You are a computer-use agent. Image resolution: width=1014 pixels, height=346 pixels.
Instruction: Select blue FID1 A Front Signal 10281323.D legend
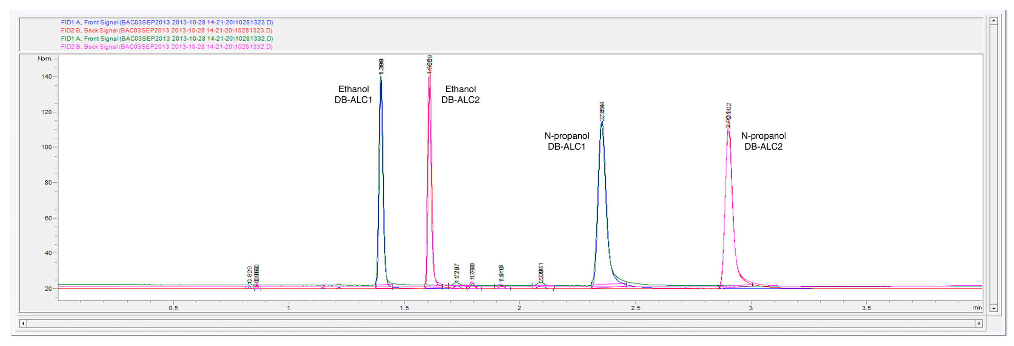[x=167, y=23]
